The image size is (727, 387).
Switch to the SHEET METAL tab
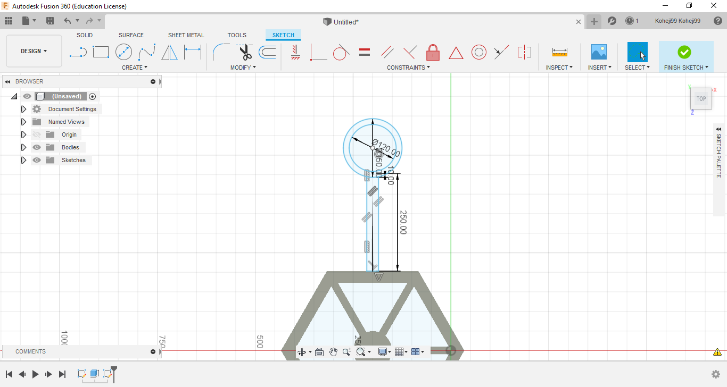tap(186, 35)
